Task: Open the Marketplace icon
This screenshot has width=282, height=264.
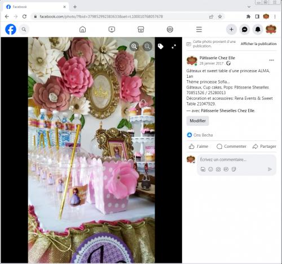Action: [x=141, y=29]
